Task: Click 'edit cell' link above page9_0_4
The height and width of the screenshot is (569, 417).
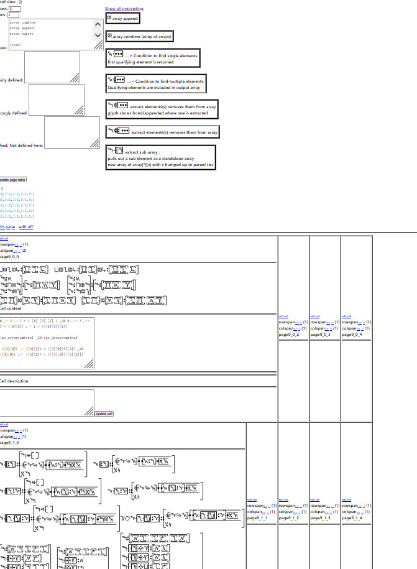Action: click(346, 316)
